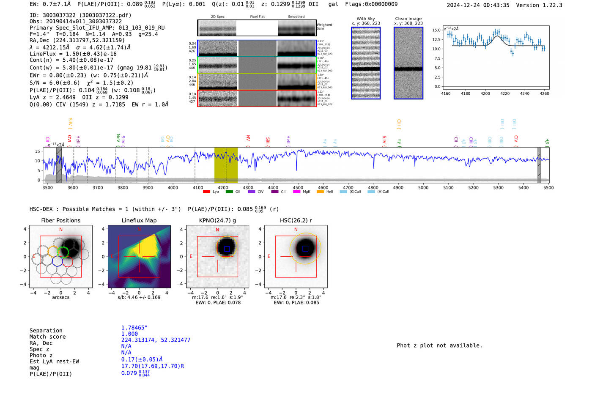Click the gray hatched band near 3550 Å
This screenshot has width=592, height=403.
pyautogui.click(x=59, y=165)
